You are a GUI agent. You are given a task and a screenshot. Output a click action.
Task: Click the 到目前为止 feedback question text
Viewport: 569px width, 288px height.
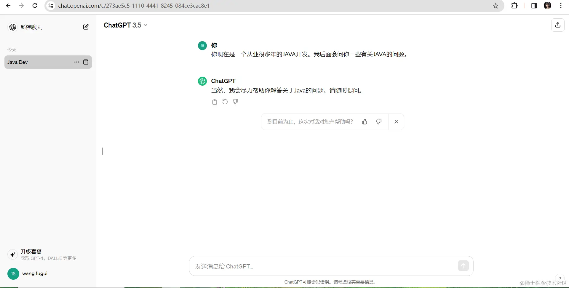pos(310,121)
